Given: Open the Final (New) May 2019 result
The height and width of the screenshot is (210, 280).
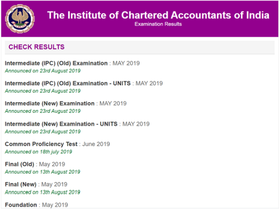Looking at the screenshot, I should click(x=20, y=184).
